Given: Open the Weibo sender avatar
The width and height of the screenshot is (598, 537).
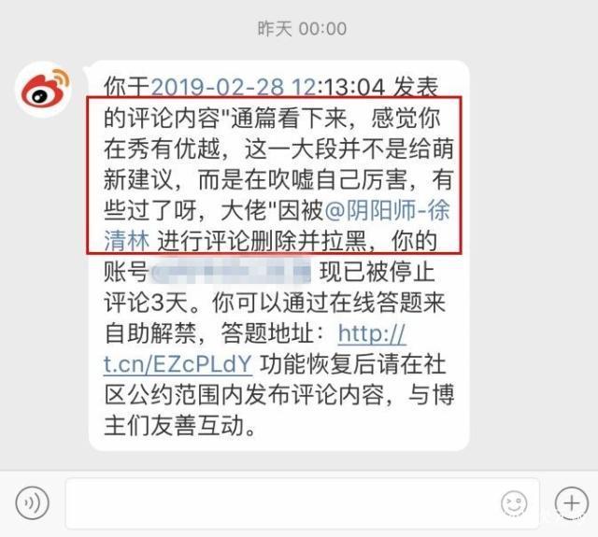Looking at the screenshot, I should 43,89.
